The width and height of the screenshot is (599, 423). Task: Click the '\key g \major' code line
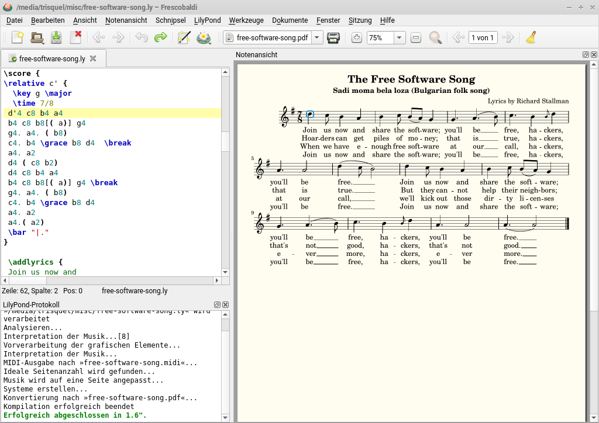42,93
